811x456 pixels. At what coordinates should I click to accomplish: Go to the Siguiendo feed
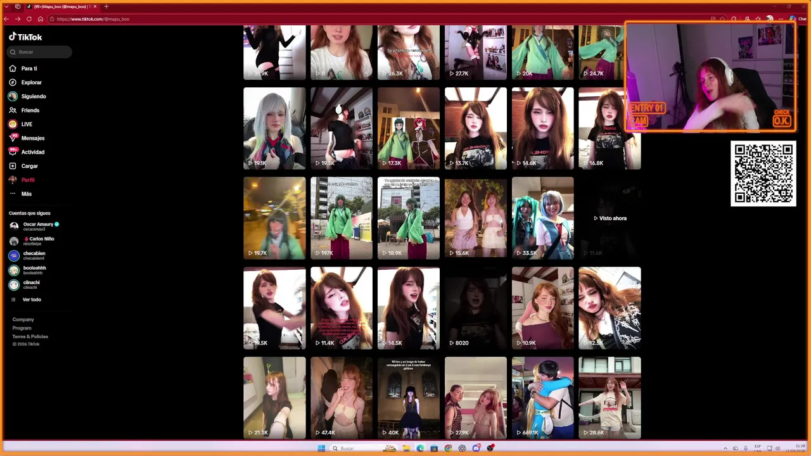(x=34, y=96)
